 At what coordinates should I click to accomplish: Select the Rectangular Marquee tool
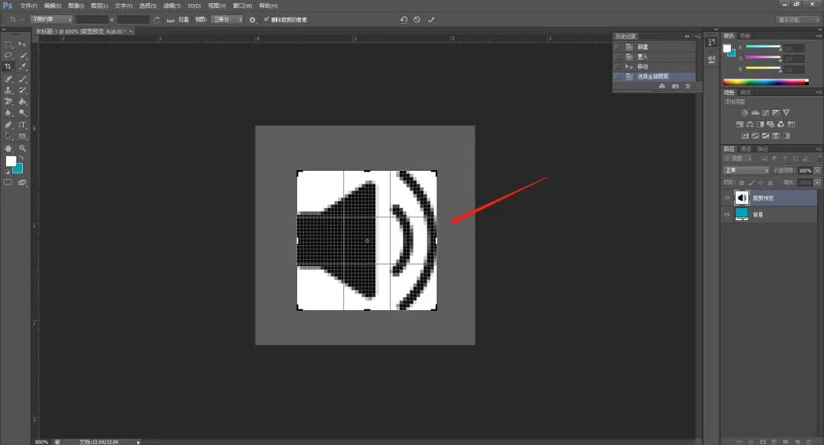[x=8, y=44]
